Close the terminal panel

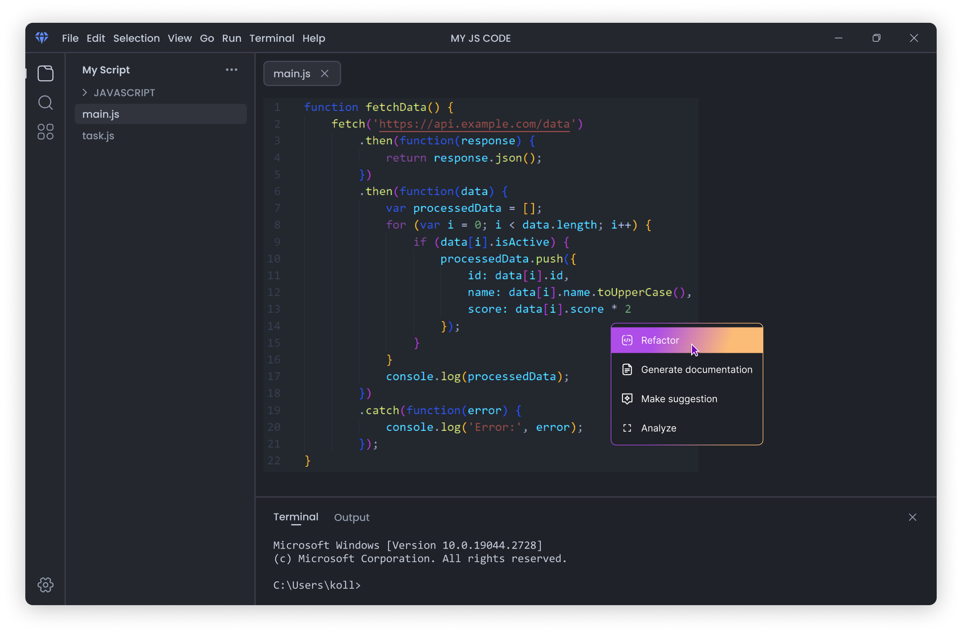pyautogui.click(x=912, y=517)
